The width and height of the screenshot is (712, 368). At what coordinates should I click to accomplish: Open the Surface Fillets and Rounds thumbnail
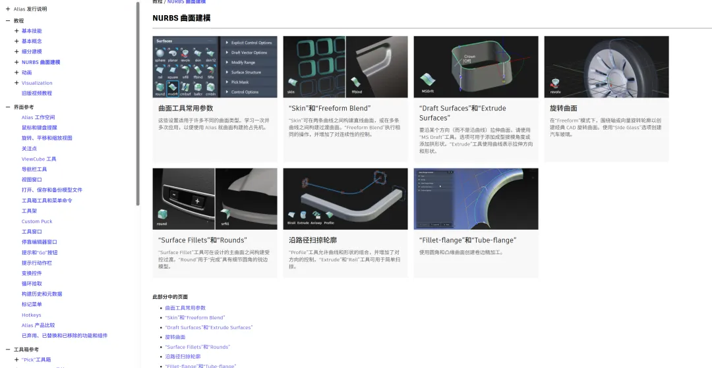(215, 199)
